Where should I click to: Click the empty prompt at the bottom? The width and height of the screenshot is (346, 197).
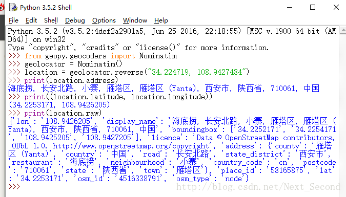coord(14,187)
